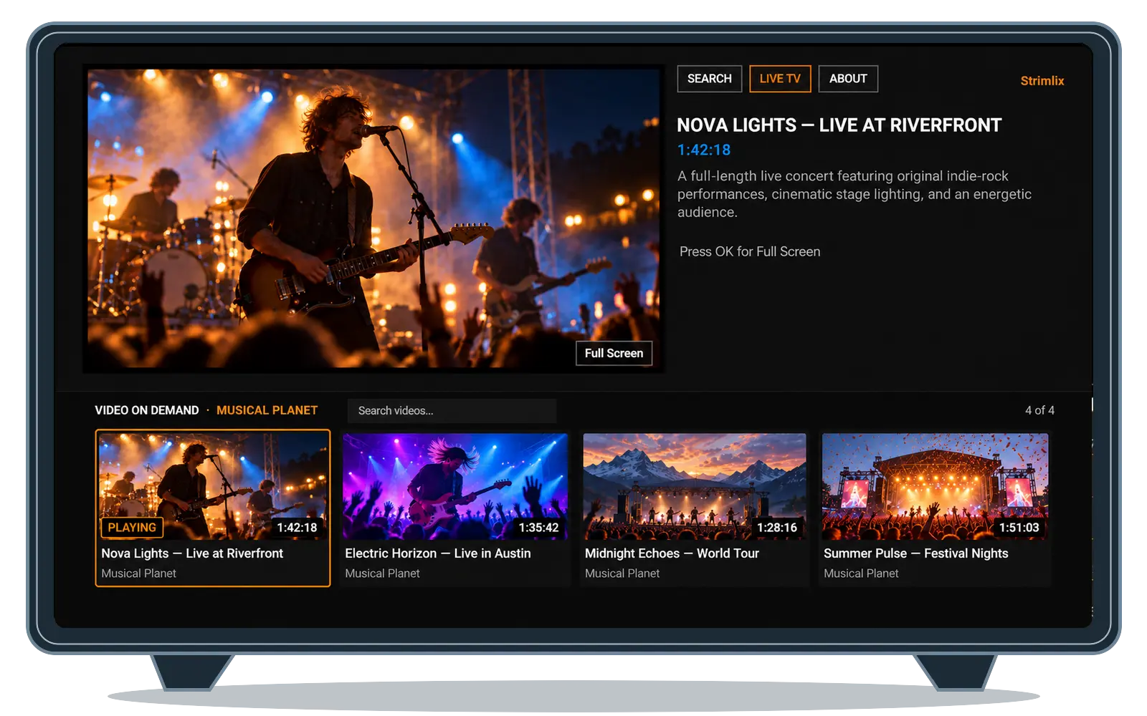
Task: Open Nova Lights thumbnail in carousel
Action: (x=213, y=486)
